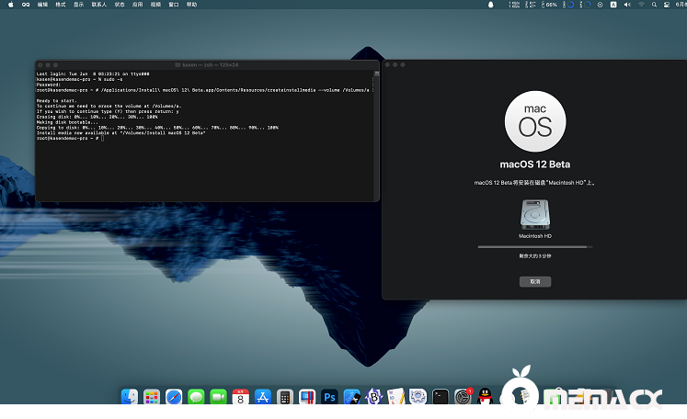The height and width of the screenshot is (419, 687).
Task: Launch Photoshop from the dock
Action: pyautogui.click(x=329, y=397)
